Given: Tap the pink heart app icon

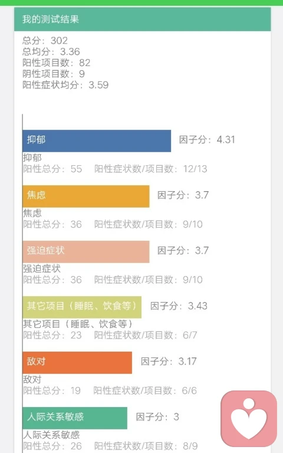Looking at the screenshot, I should tap(249, 419).
